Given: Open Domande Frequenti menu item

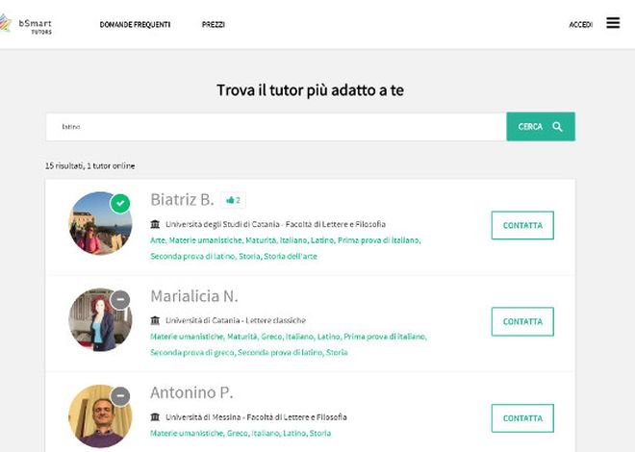Looking at the screenshot, I should [x=135, y=25].
